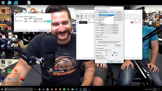Click the Speaker Volume slider handle
This screenshot has height=91, width=162.
(x=112, y=55)
